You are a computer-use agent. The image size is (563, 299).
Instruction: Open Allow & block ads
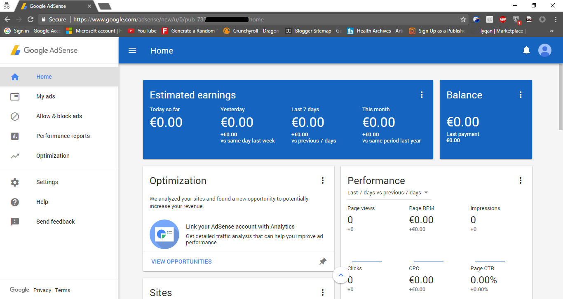click(59, 116)
